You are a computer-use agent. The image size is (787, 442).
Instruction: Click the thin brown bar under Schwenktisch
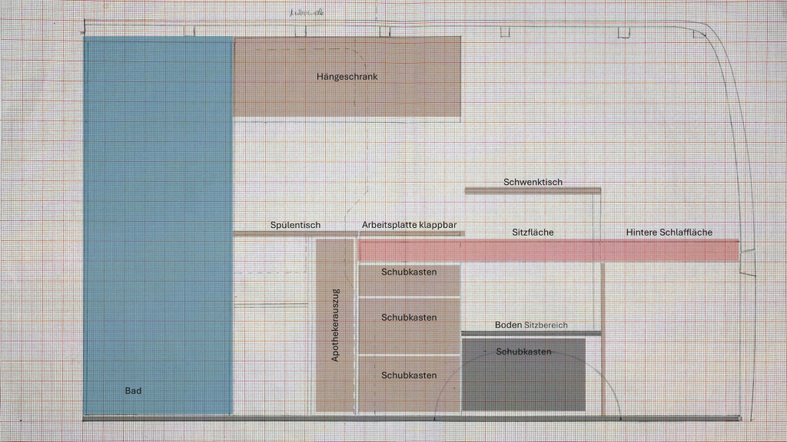533,190
